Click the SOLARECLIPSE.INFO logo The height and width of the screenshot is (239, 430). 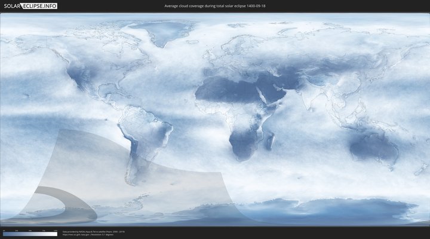point(29,6)
